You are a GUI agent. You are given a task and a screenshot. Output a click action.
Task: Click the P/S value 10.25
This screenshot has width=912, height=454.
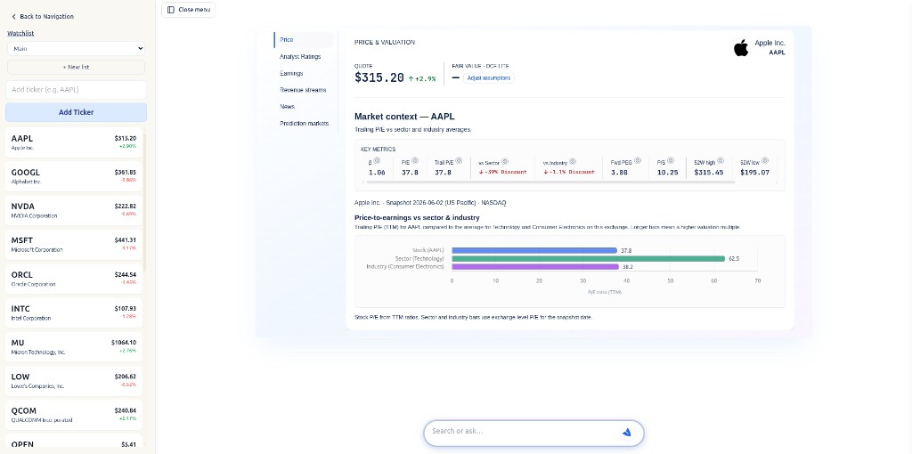[667, 173]
